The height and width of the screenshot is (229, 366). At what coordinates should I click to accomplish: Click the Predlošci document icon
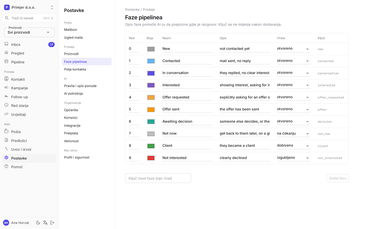pyautogui.click(x=6, y=140)
